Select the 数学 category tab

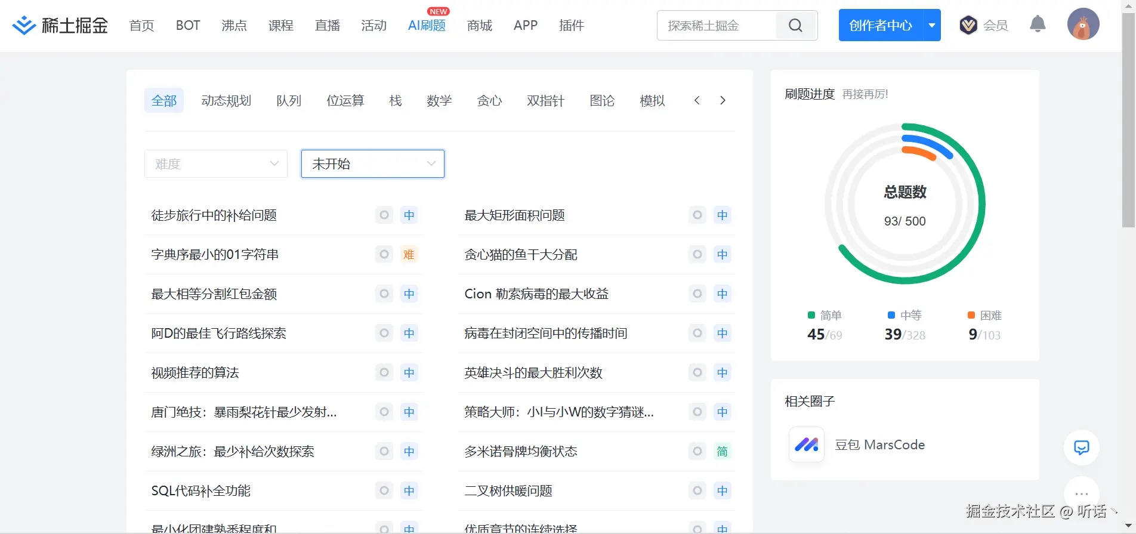point(439,100)
